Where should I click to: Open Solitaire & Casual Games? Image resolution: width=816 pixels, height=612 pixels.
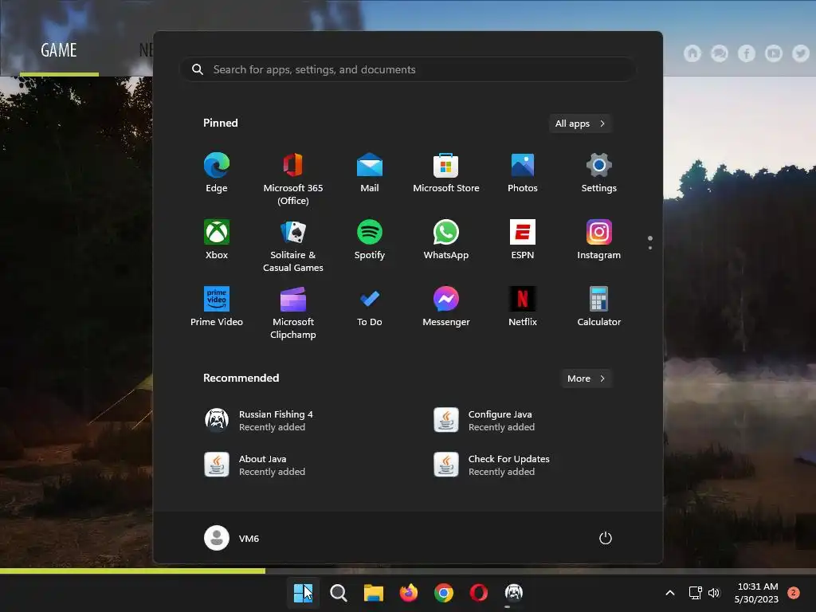pyautogui.click(x=293, y=245)
